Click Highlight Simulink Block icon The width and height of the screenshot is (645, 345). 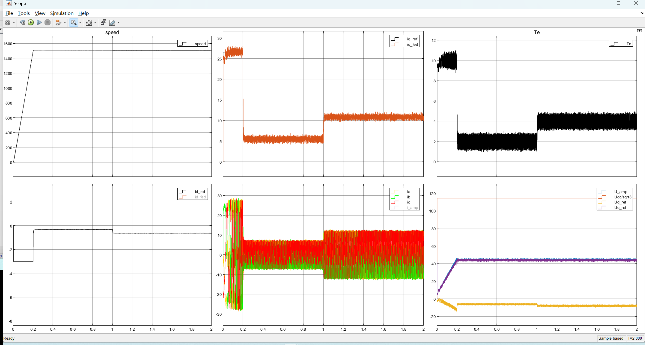coord(58,23)
